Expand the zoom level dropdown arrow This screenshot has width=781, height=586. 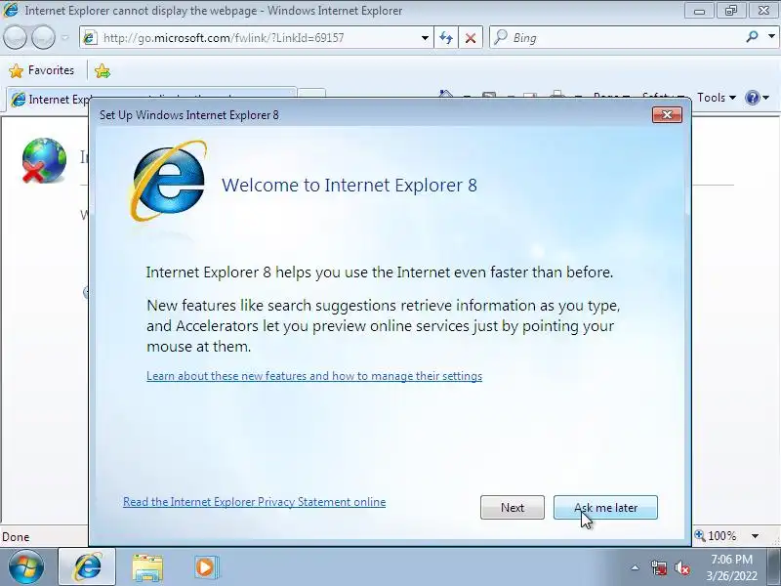pyautogui.click(x=755, y=536)
